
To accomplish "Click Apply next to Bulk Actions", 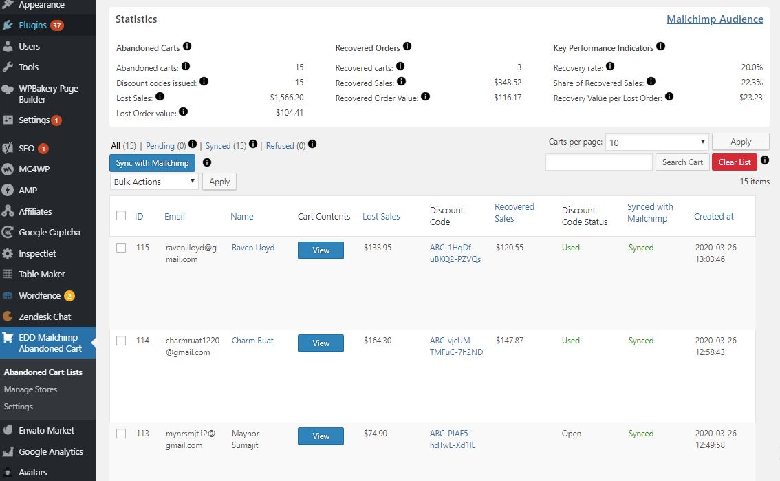I will click(219, 182).
